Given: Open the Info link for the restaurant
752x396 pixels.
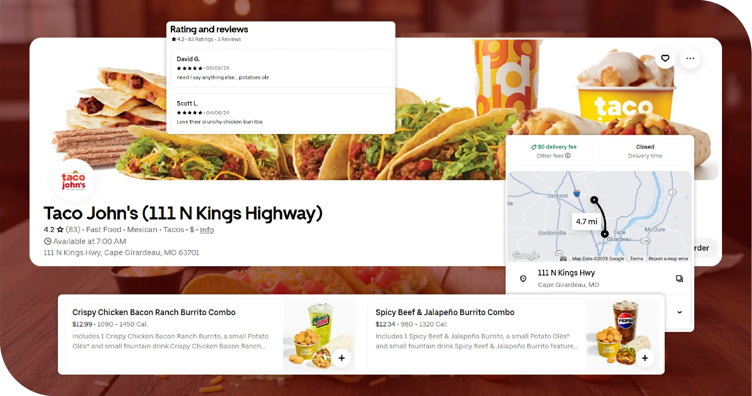Looking at the screenshot, I should click(x=207, y=230).
